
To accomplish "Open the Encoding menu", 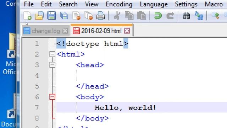I will 119,4.
